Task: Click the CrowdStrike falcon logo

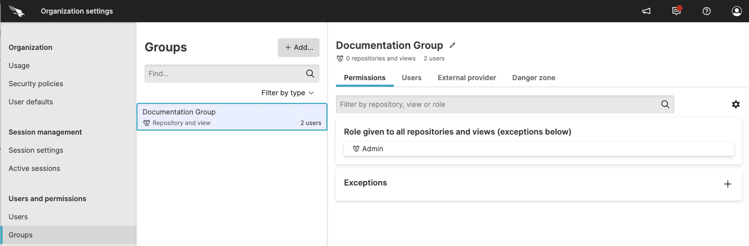Action: (18, 11)
